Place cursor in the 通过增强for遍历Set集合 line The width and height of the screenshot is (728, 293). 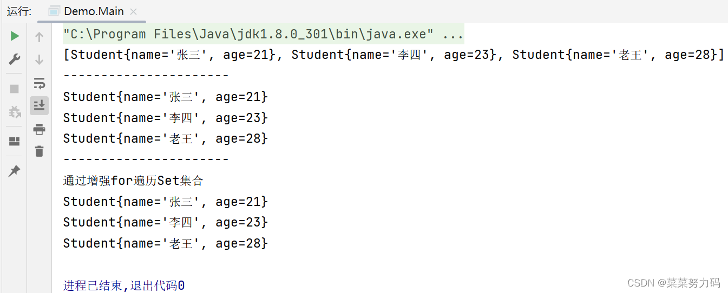click(x=133, y=181)
